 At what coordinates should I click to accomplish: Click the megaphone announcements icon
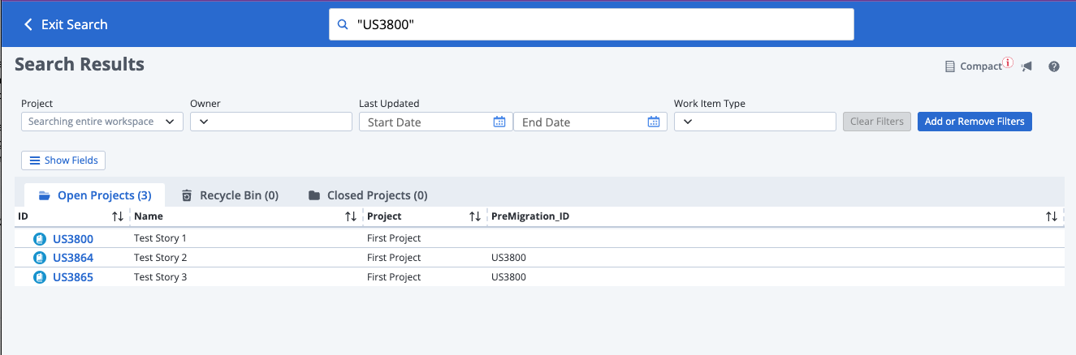coord(1027,66)
